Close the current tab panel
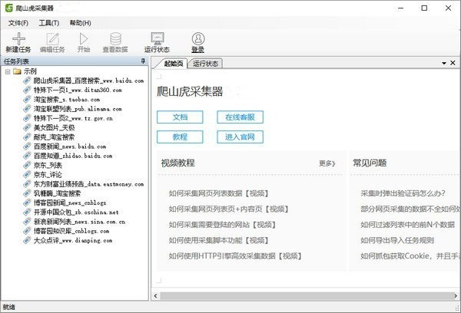The height and width of the screenshot is (313, 461). [x=453, y=63]
